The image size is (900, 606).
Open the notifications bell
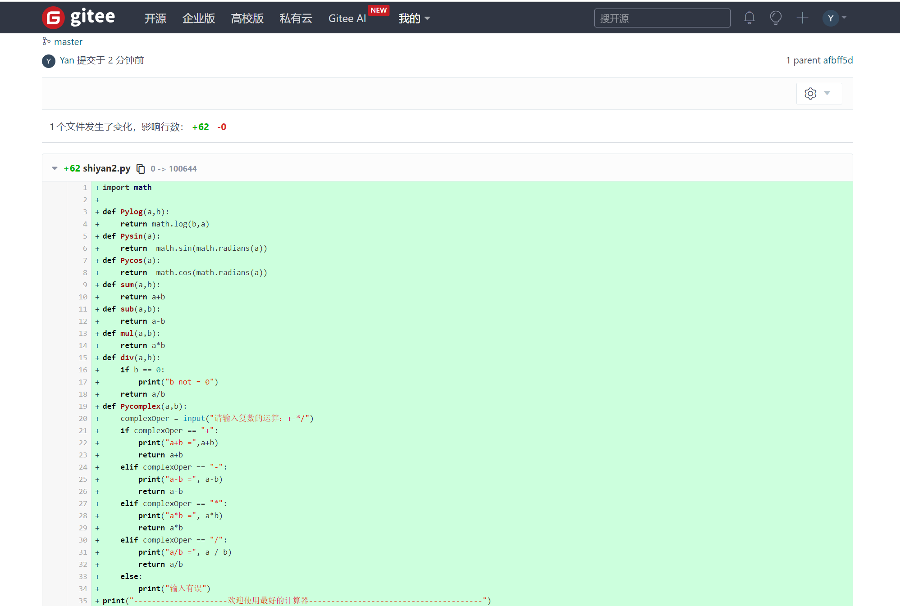point(749,18)
